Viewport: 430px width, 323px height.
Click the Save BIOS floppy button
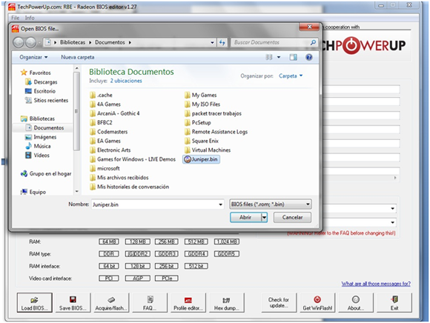[73, 302]
